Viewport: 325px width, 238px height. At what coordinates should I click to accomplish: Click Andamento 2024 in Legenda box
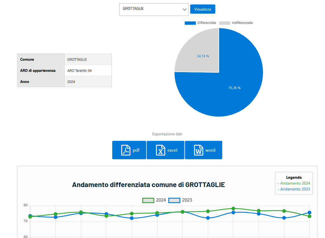click(294, 183)
